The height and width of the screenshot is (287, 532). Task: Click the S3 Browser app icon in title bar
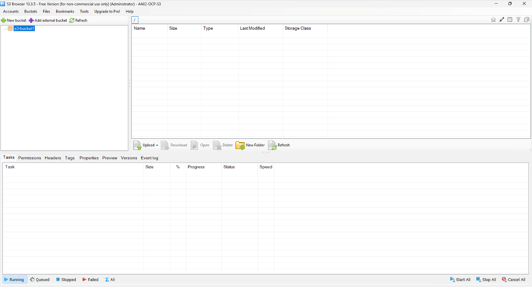click(3, 4)
